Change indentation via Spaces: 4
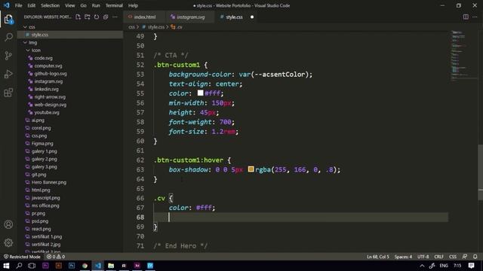Screen dimensions: 483x271 [x=403, y=257]
